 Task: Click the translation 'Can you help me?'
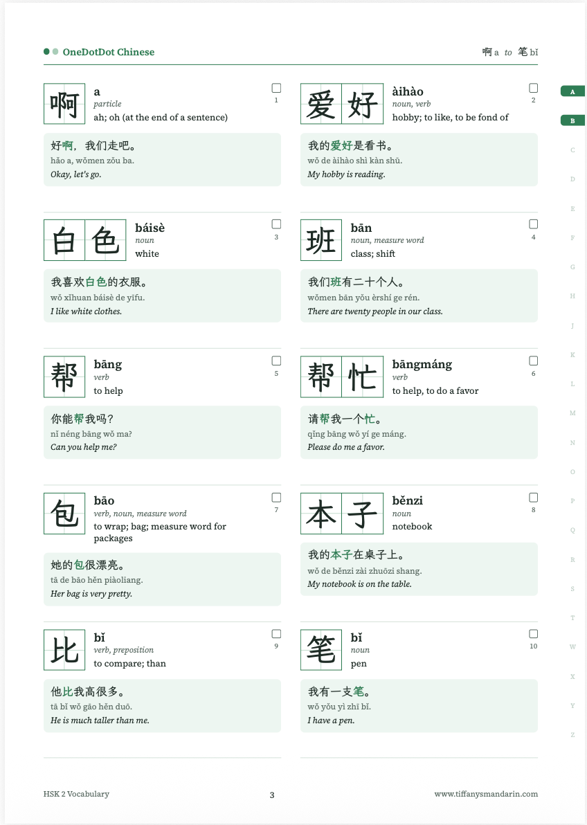coord(84,447)
